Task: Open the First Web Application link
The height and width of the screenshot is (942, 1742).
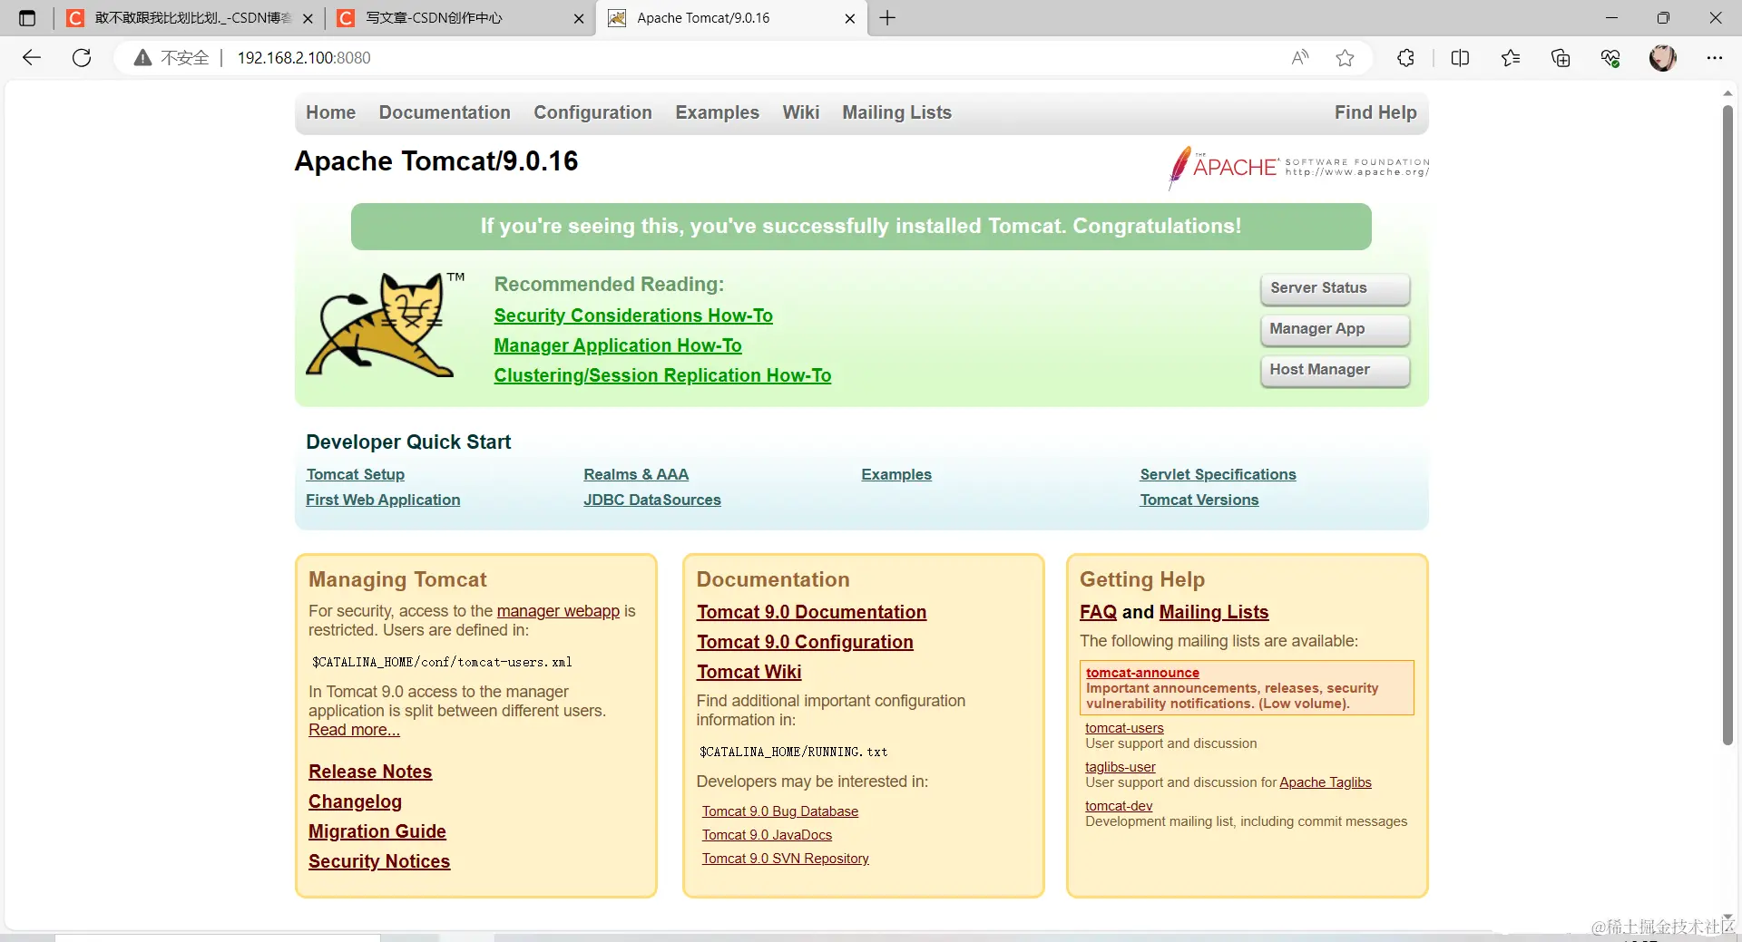Action: pyautogui.click(x=383, y=500)
